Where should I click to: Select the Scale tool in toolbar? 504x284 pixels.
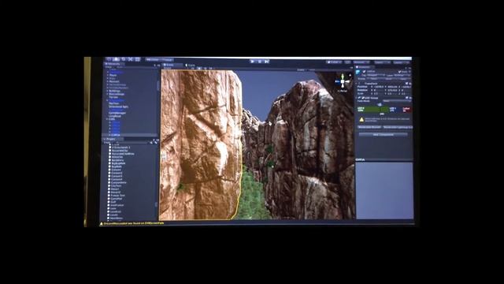pyautogui.click(x=130, y=59)
